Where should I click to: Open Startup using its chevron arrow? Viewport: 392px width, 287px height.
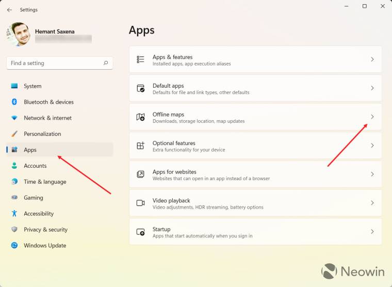[x=372, y=232]
